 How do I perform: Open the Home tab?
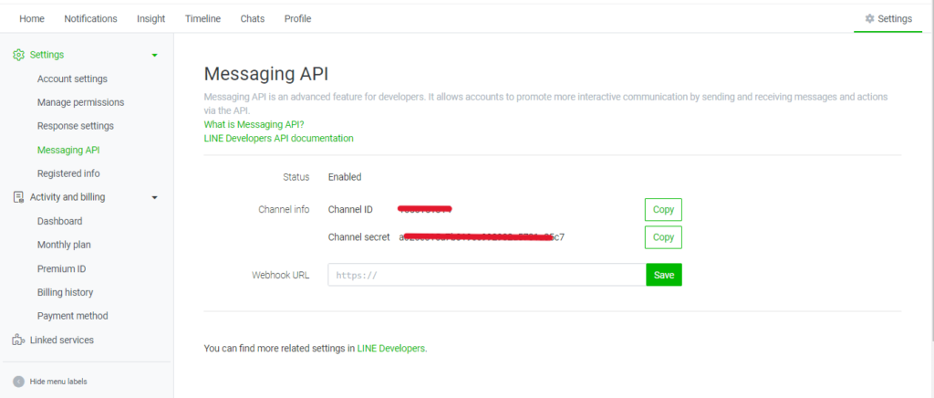tap(32, 18)
